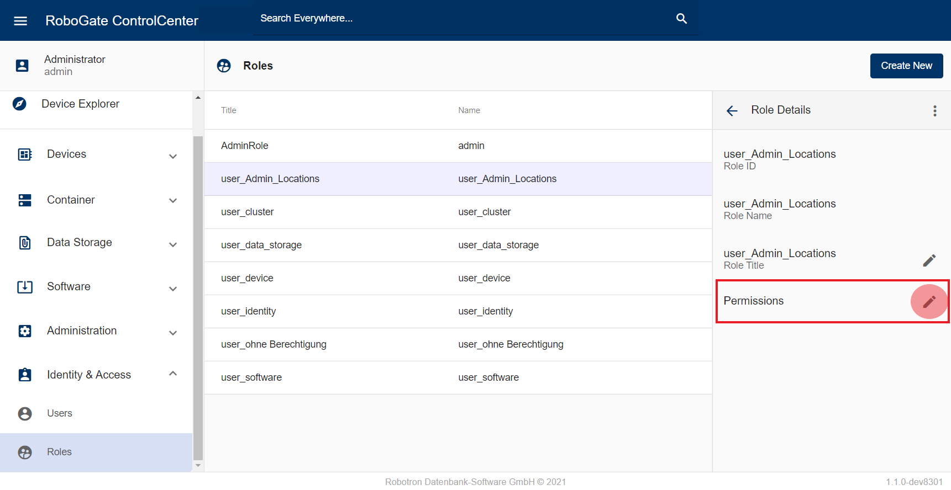Click the sidebar scroll up arrow
This screenshot has width=951, height=490.
[198, 98]
